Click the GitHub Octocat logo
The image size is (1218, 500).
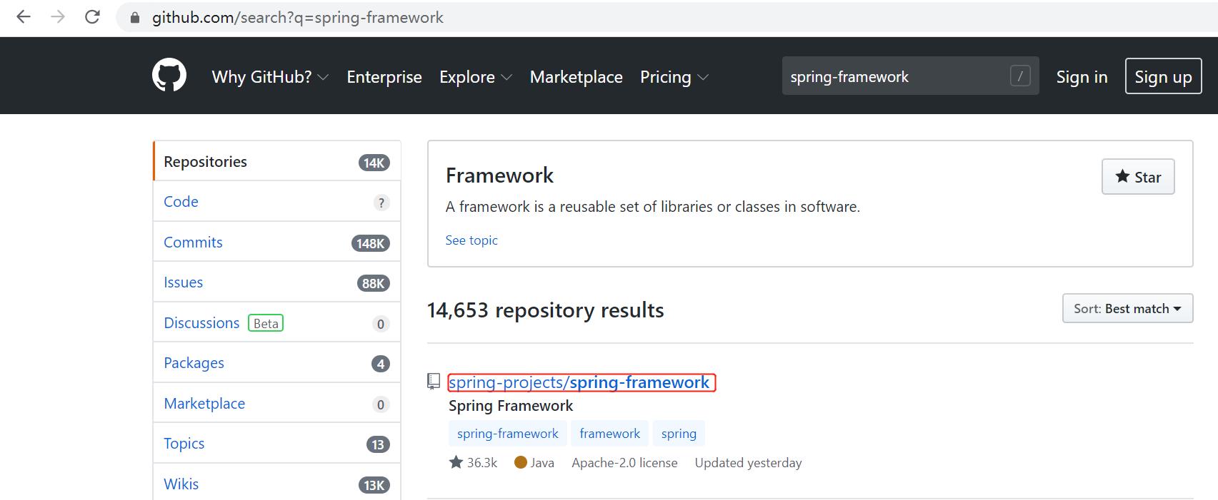click(x=169, y=76)
